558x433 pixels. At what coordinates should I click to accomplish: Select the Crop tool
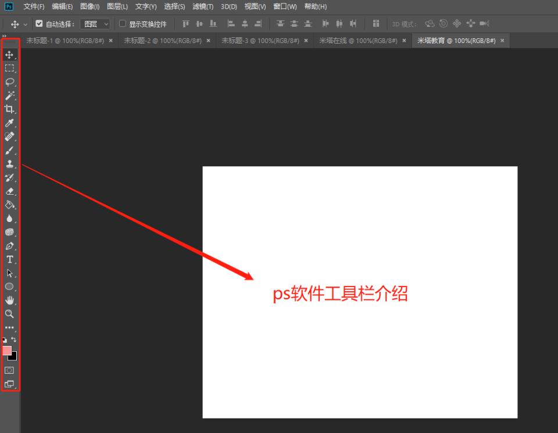coord(9,109)
